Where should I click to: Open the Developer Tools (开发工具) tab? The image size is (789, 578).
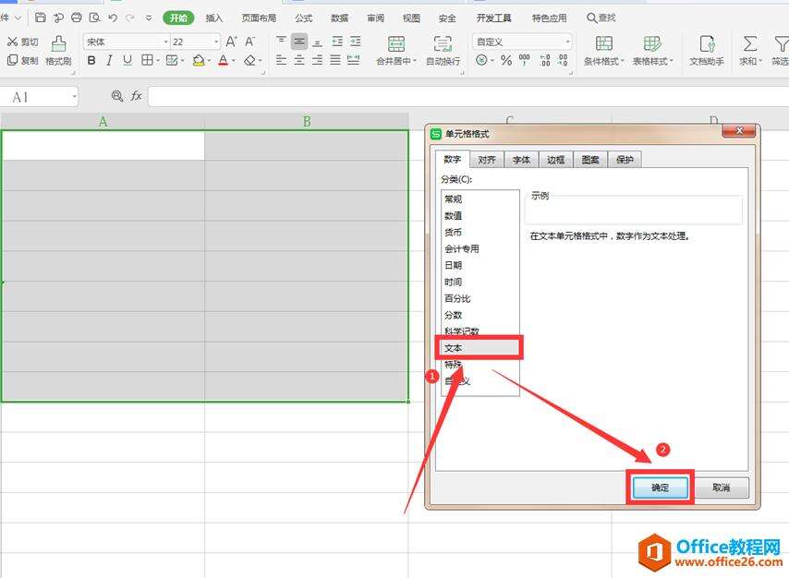(x=493, y=18)
